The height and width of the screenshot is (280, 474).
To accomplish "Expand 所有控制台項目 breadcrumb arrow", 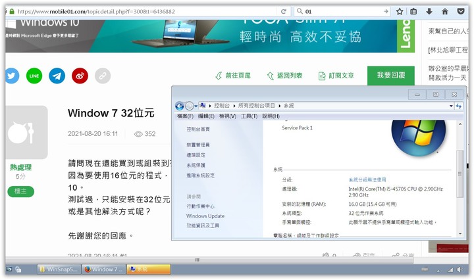I will [x=280, y=106].
